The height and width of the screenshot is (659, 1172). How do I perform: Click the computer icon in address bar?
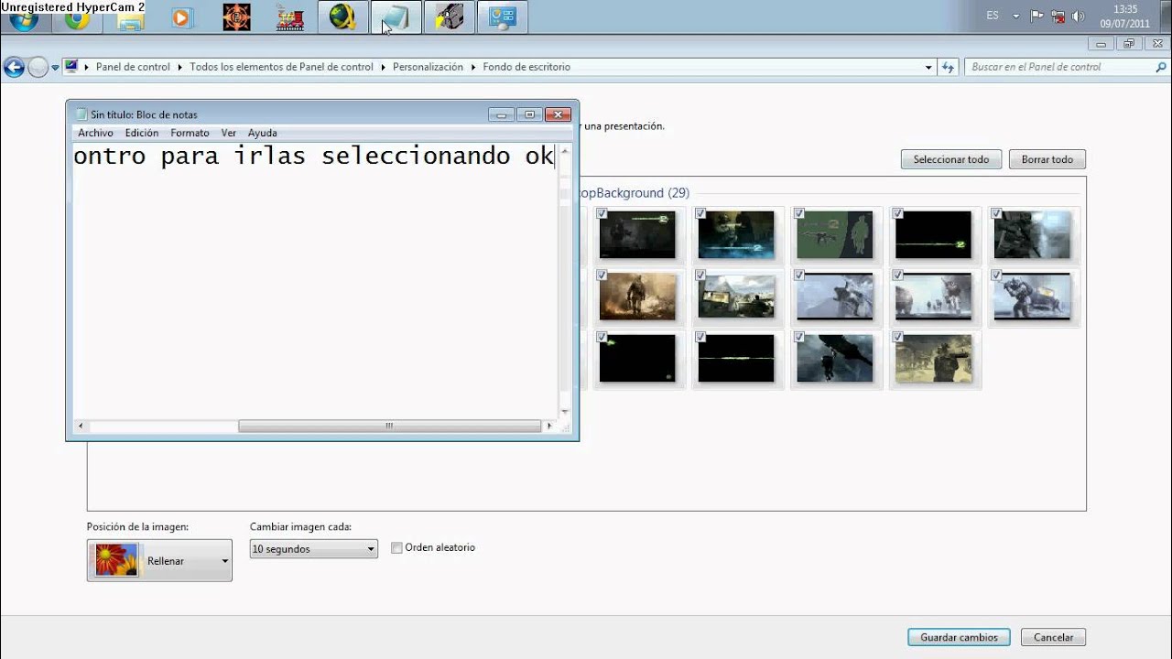71,67
